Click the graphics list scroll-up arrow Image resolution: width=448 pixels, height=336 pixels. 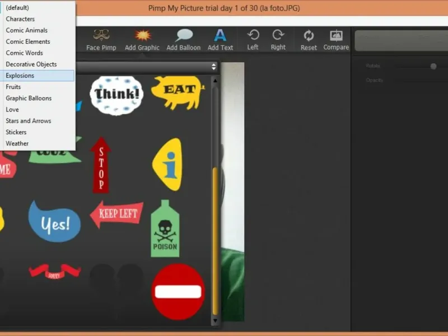tap(215, 81)
